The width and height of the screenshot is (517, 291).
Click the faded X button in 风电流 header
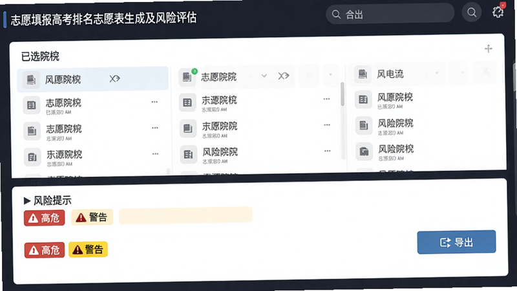click(x=485, y=72)
